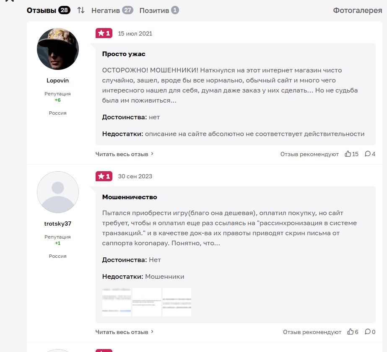Click the star rating badge on trotsky37's review
Viewport: 387px width, 352px height.
coord(104,176)
